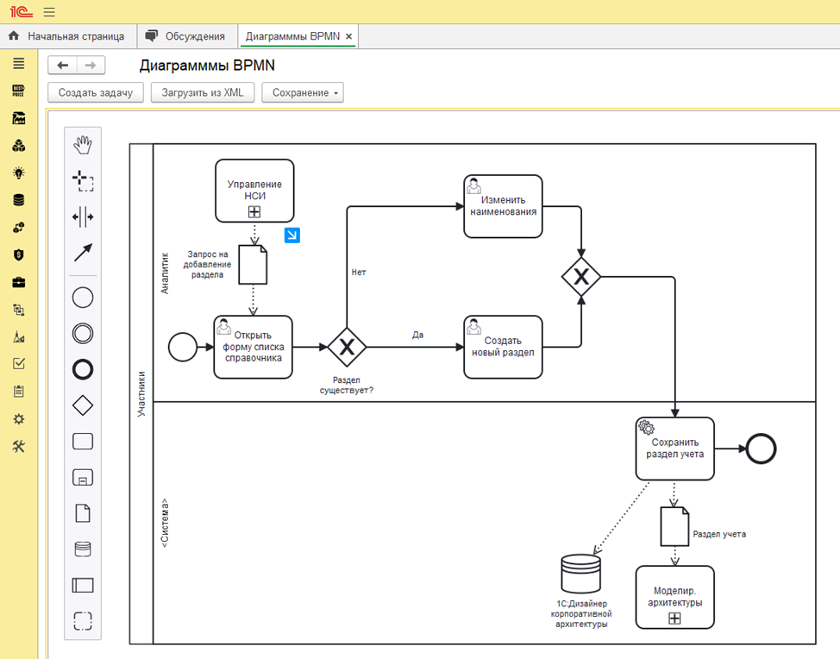Expand the Моделир. архитектуры subprocess marker
This screenshot has height=659, width=840.
pos(674,618)
